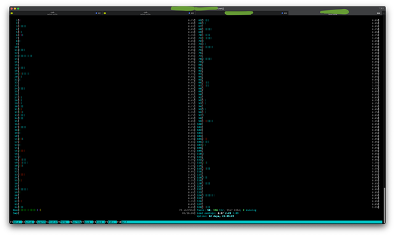Click CPU 13 usage meter bar
The image size is (395, 236).
105,56
